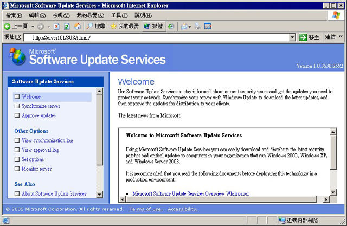Open the Tools menu (工具)

[119, 15]
